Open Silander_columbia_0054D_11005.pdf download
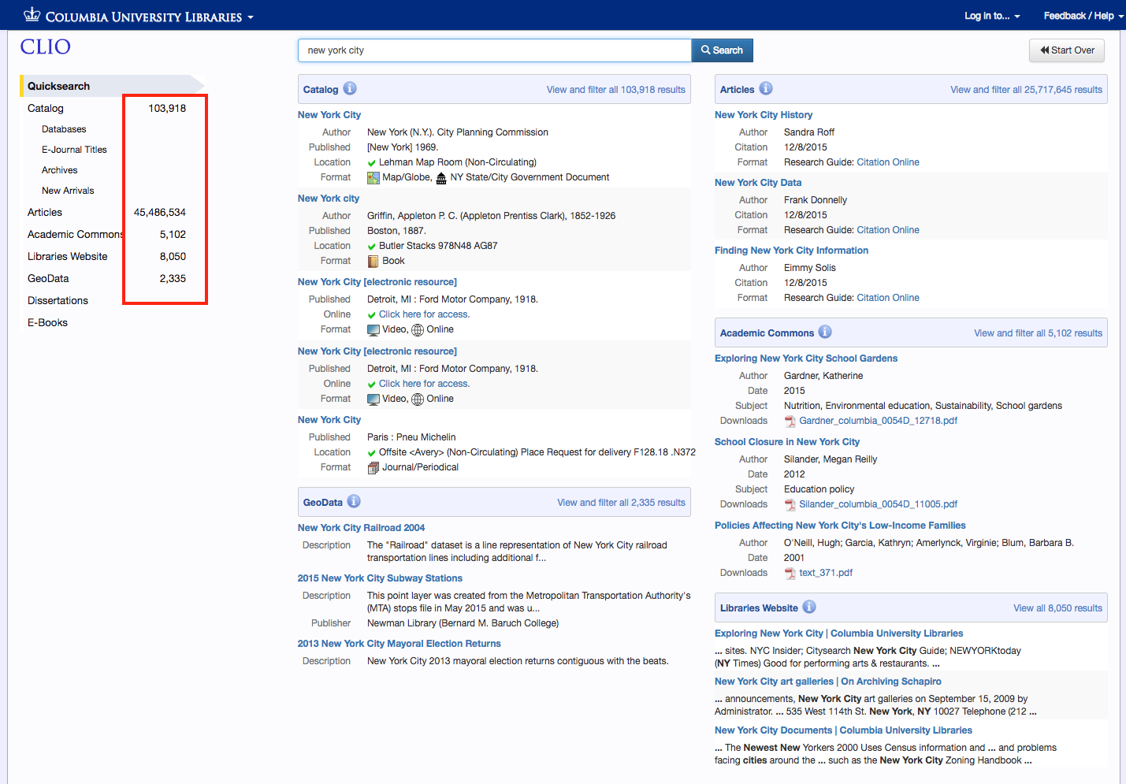The width and height of the screenshot is (1126, 784). 878,504
